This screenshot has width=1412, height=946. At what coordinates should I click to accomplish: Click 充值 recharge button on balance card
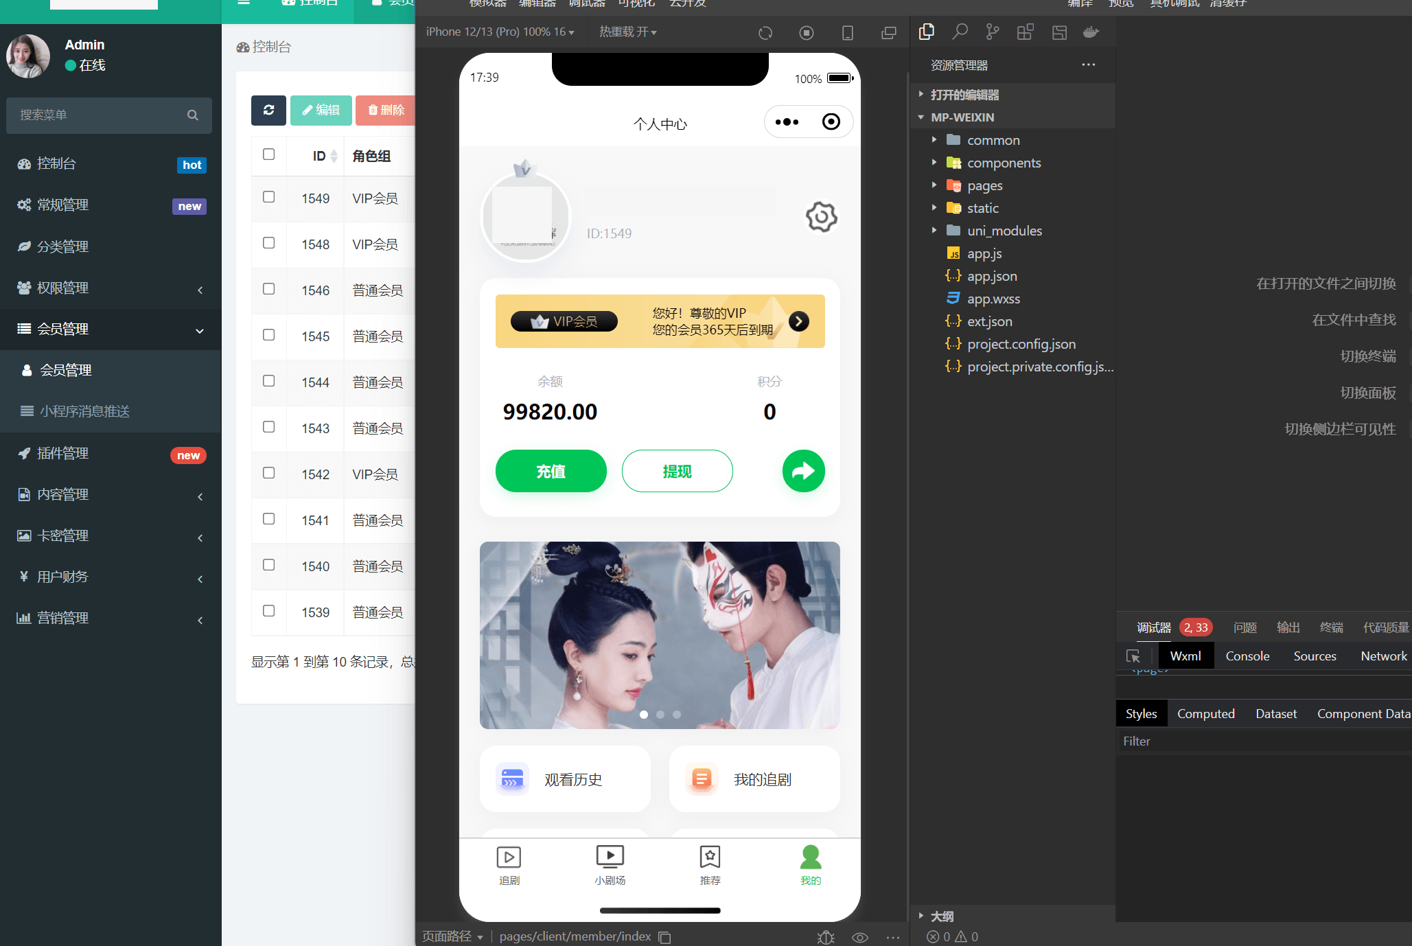coord(550,472)
